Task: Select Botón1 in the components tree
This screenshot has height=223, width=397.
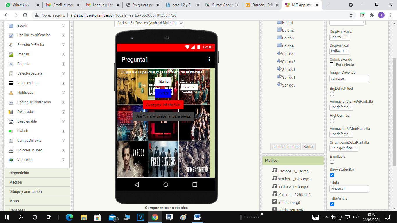Action: coord(285,22)
